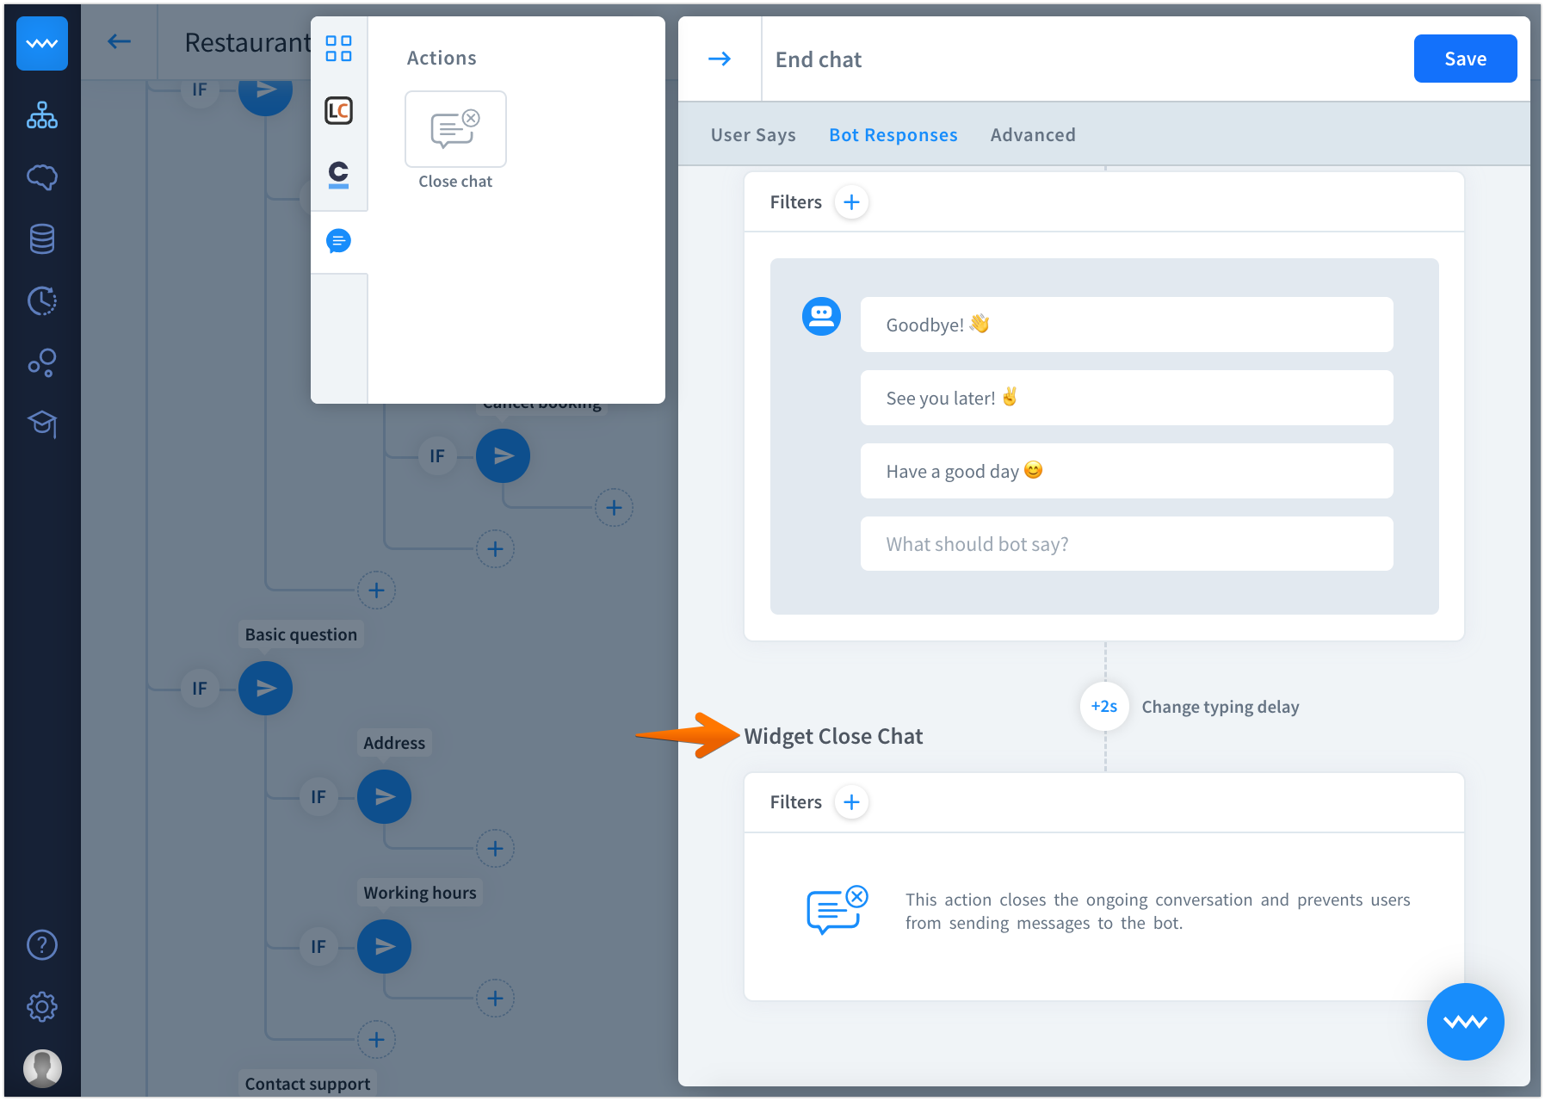Click the Contact support node label

tap(307, 1084)
